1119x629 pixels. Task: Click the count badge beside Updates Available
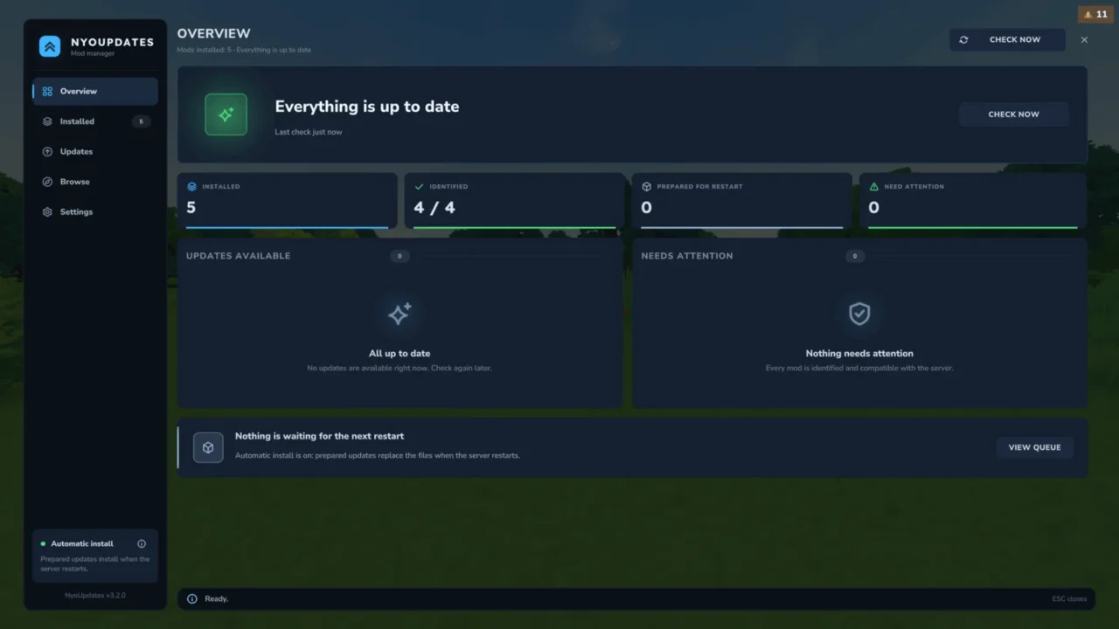coord(400,256)
